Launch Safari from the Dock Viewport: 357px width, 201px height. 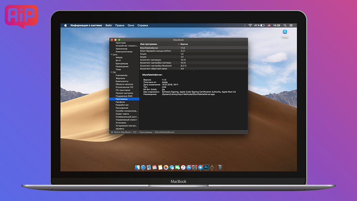(143, 167)
